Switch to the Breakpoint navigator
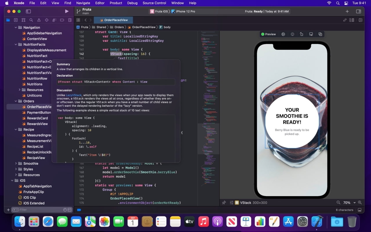This screenshot has height=232, width=371. pos(62,20)
